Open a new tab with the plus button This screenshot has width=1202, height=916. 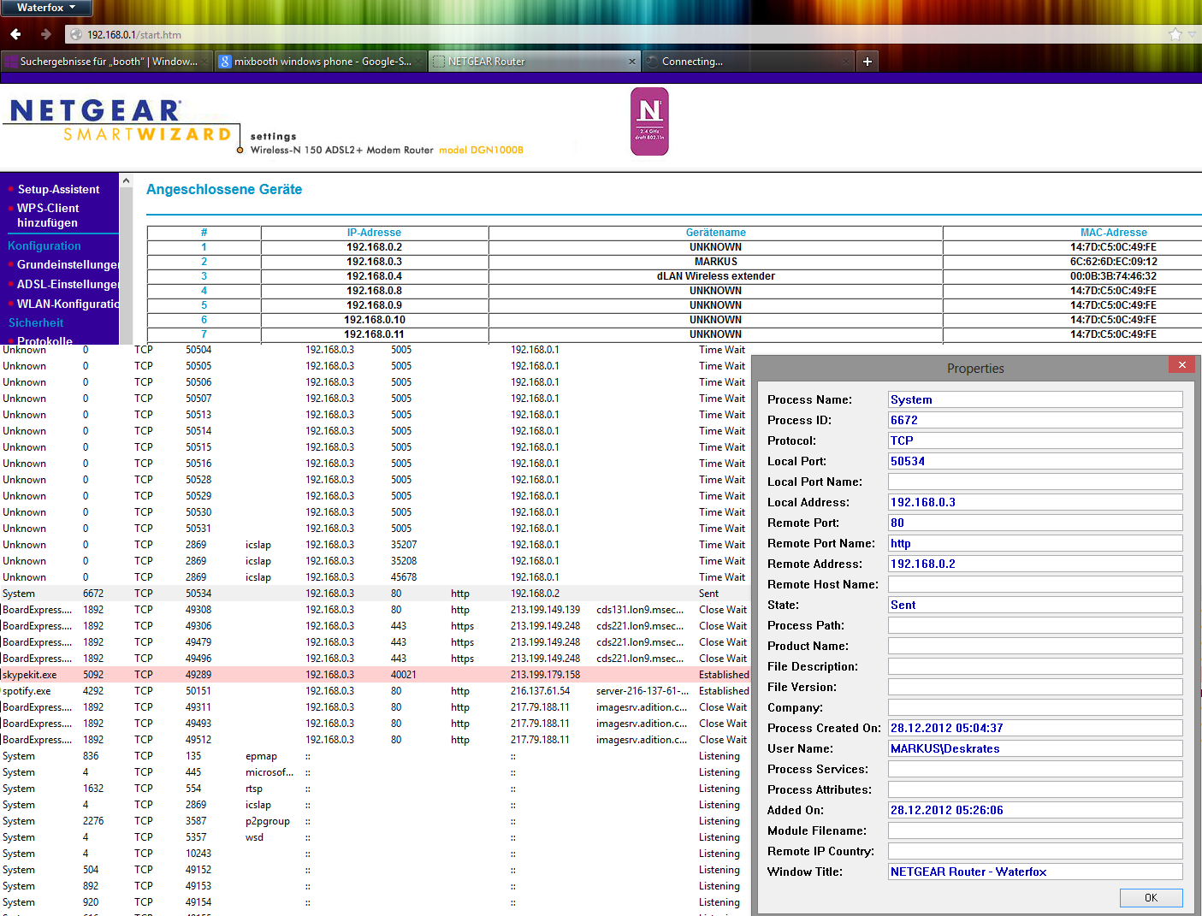click(x=867, y=62)
